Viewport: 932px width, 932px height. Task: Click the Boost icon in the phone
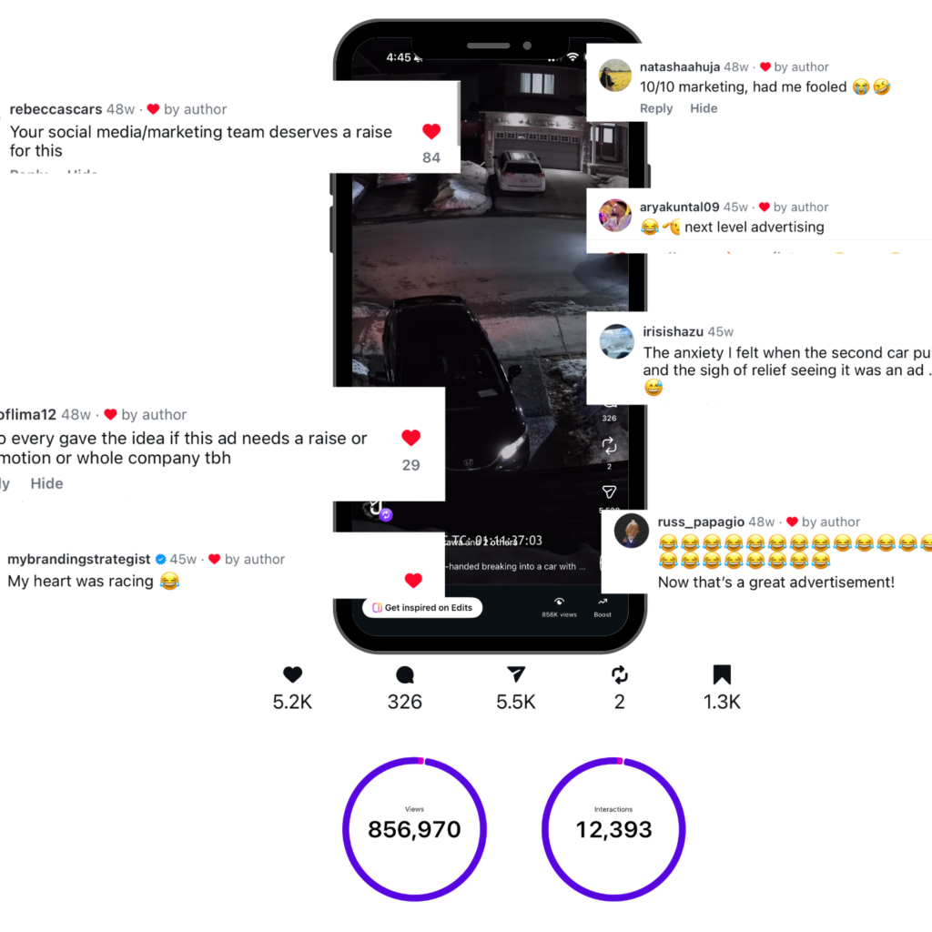pyautogui.click(x=603, y=603)
